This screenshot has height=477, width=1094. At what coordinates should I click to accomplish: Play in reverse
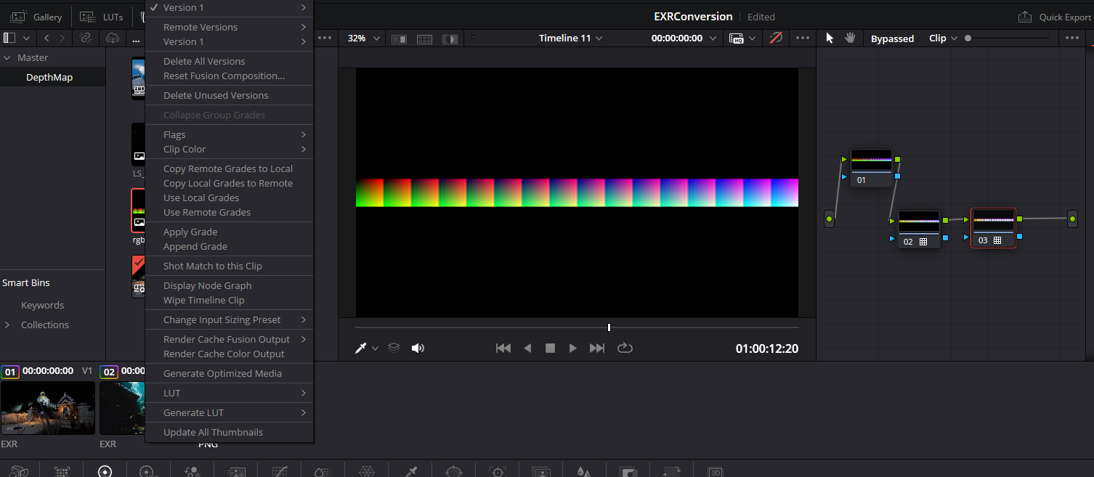(x=527, y=348)
